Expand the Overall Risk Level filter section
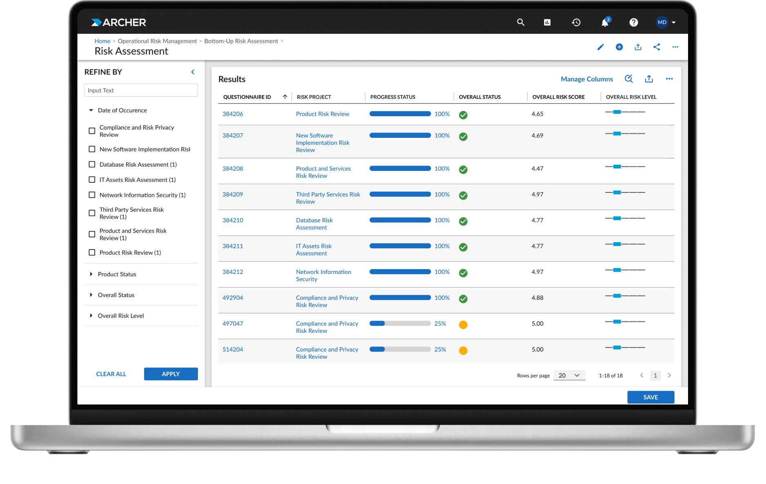This screenshot has height=484, width=766. 120,316
